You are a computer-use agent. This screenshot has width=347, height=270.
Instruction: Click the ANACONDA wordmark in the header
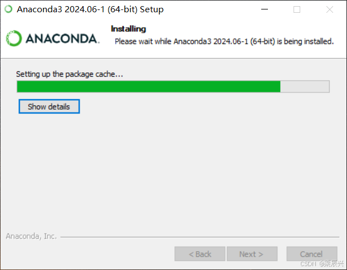tap(62, 39)
